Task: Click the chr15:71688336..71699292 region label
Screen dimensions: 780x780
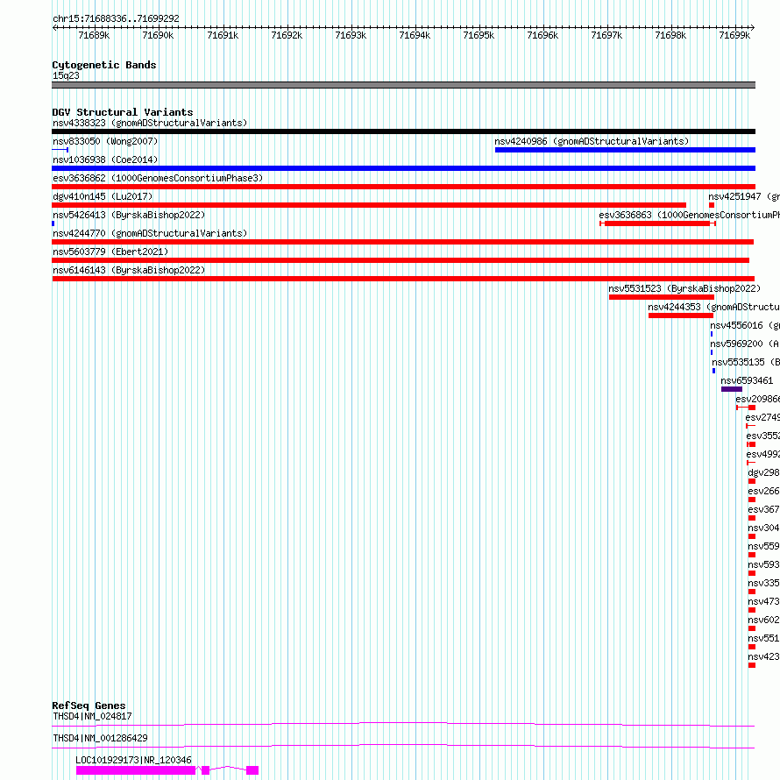Action: click(x=116, y=19)
